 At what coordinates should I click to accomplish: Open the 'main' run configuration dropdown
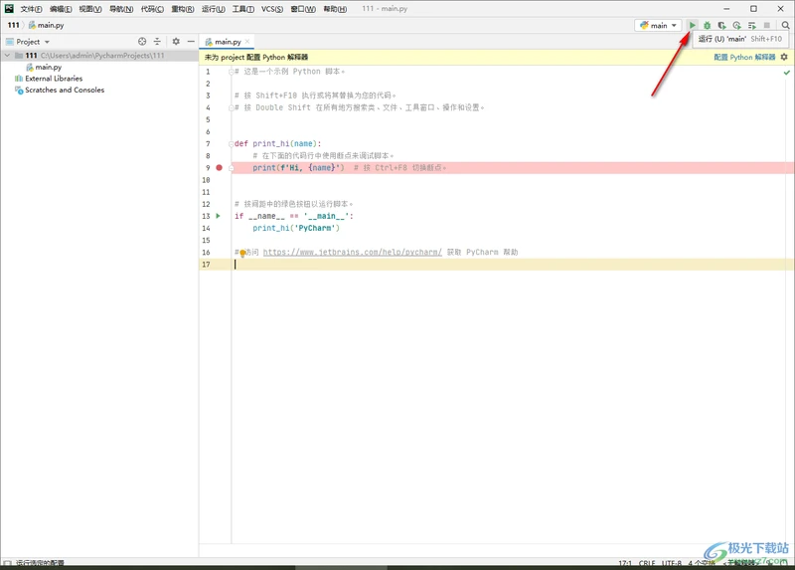(x=658, y=25)
